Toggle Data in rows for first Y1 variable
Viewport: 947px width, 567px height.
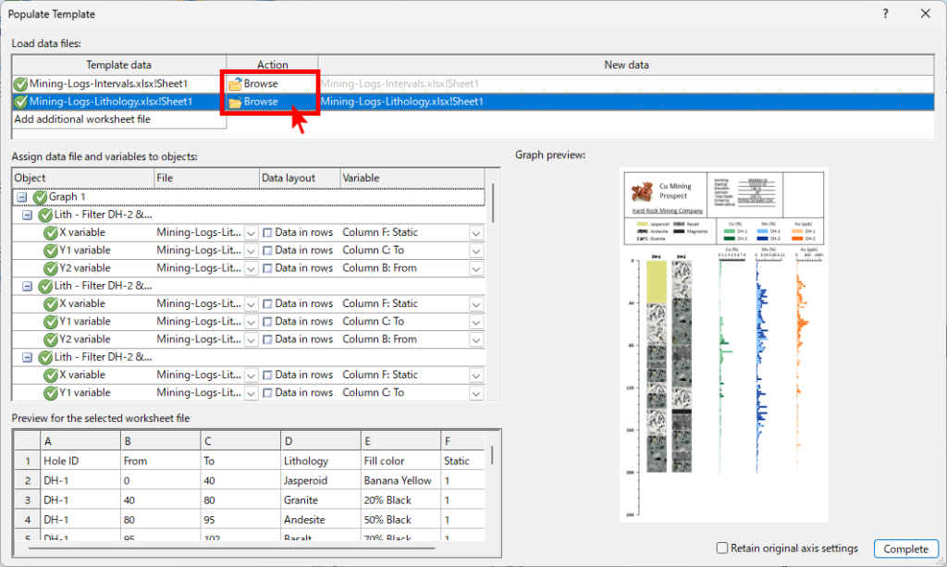[x=266, y=251]
